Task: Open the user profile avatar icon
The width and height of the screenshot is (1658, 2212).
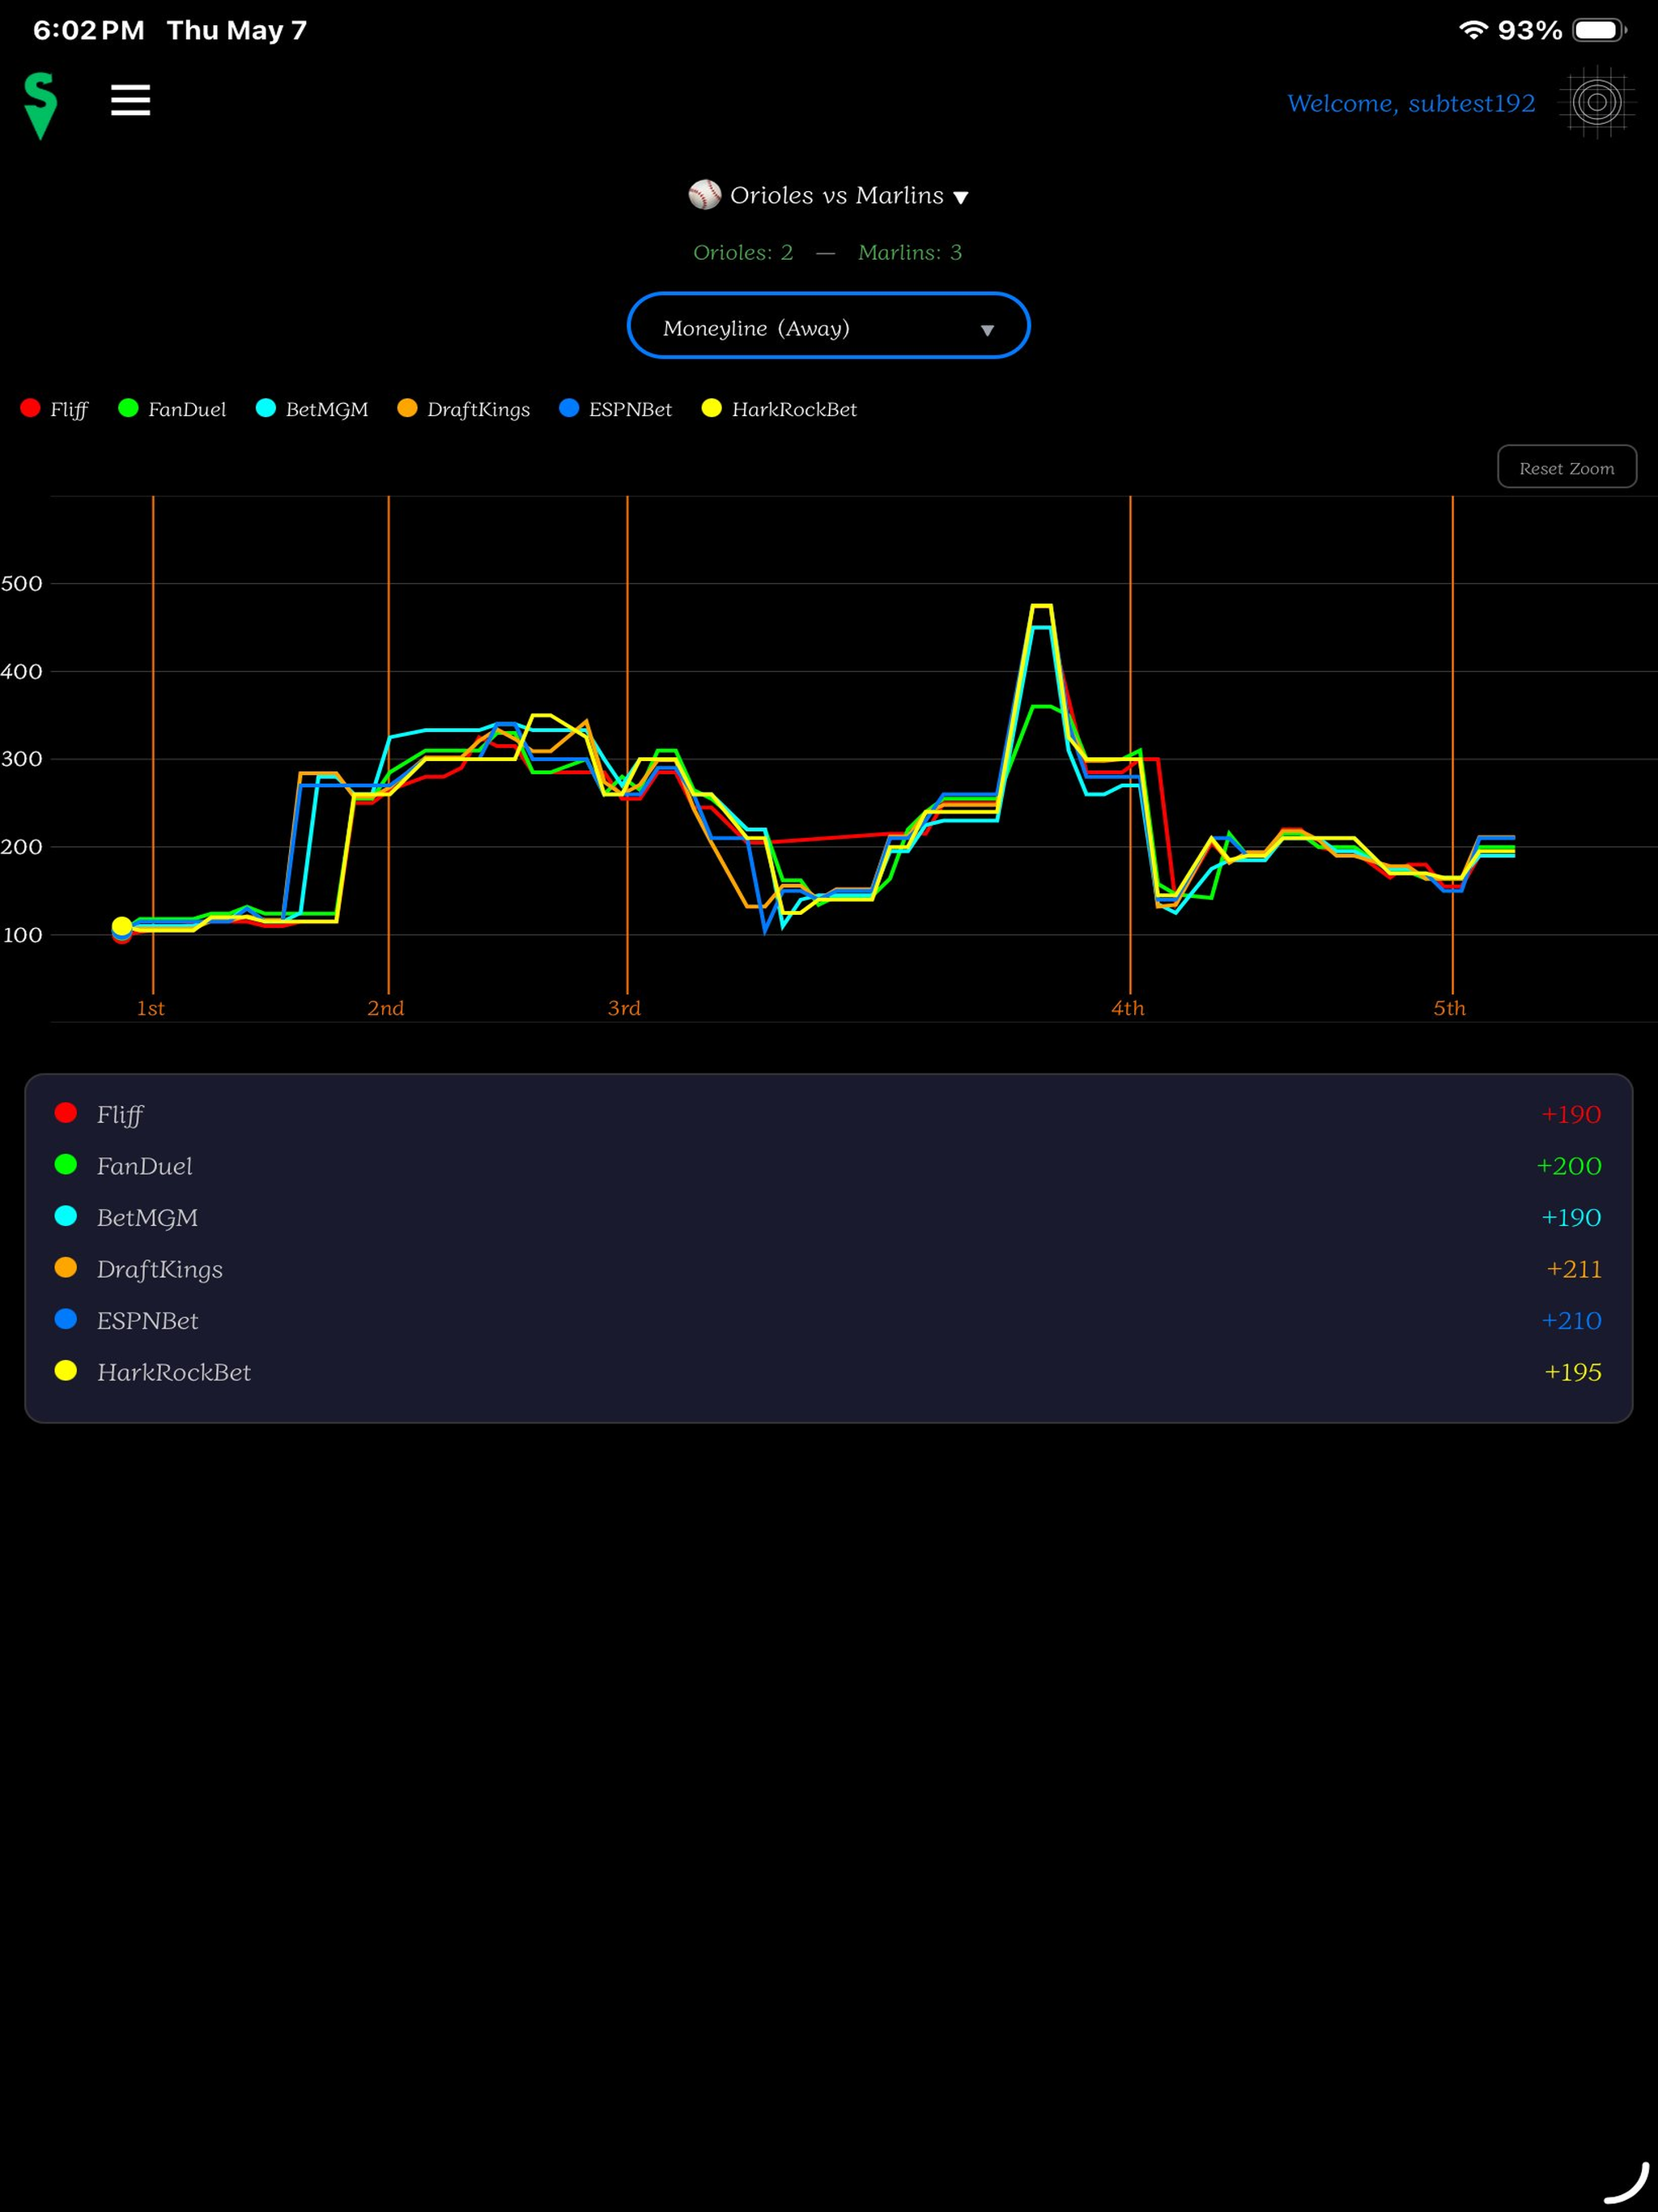Action: coord(1596,102)
